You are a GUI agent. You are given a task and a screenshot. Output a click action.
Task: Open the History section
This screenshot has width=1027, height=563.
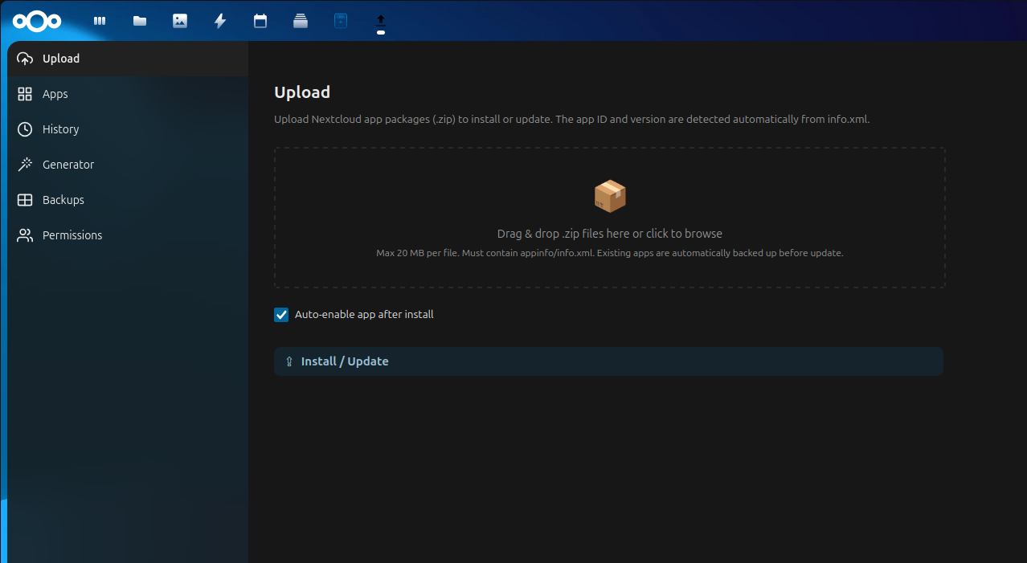[61, 129]
